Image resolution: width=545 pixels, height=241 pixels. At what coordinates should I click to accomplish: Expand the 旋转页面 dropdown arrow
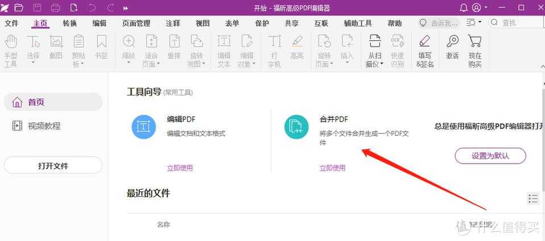tap(332, 64)
